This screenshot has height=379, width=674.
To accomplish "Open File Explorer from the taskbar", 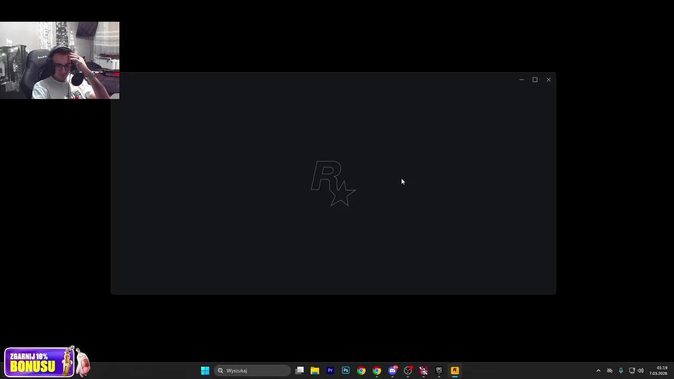I will point(315,371).
